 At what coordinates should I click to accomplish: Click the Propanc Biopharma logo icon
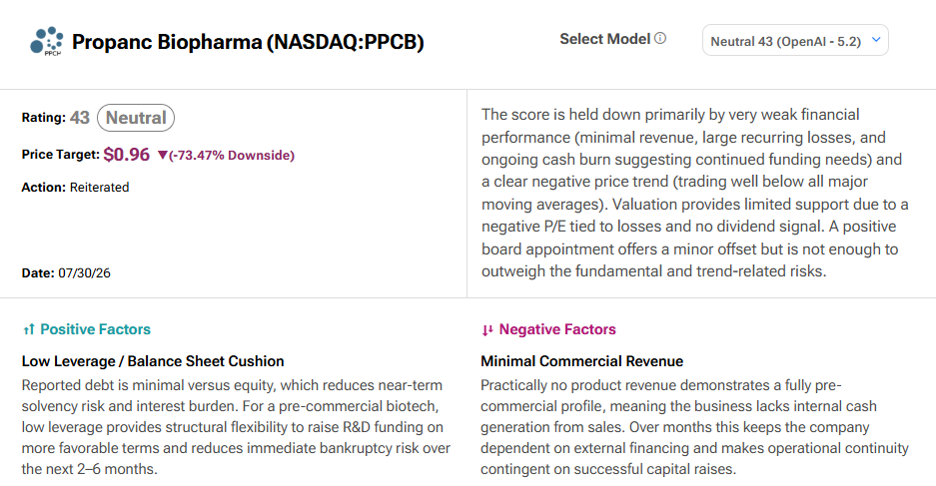point(47,41)
